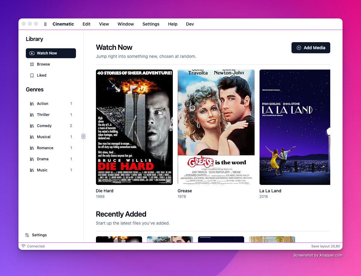Select the Music genre
The image size is (361, 276).
pos(51,170)
